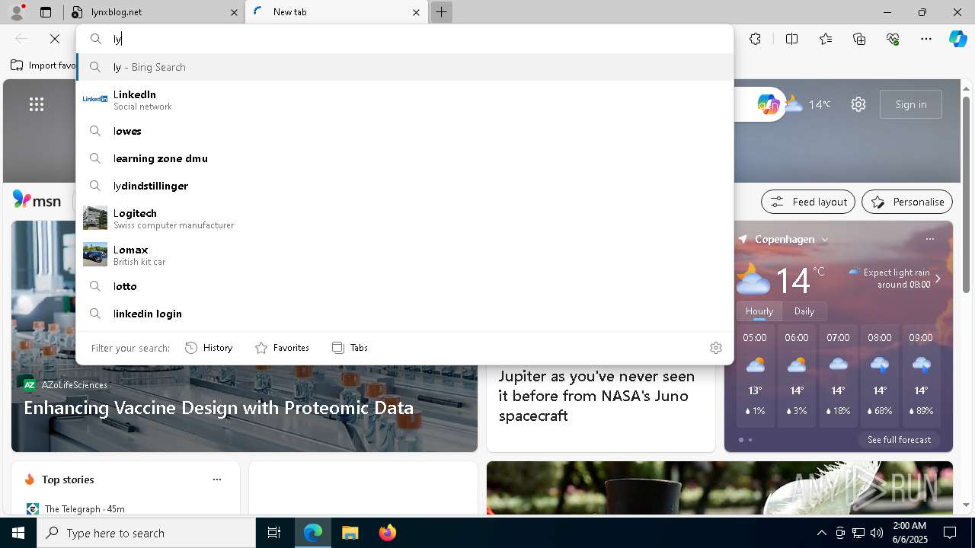Open Collections icon

point(859,39)
